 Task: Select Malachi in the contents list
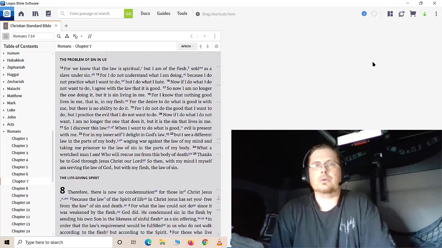click(13, 89)
